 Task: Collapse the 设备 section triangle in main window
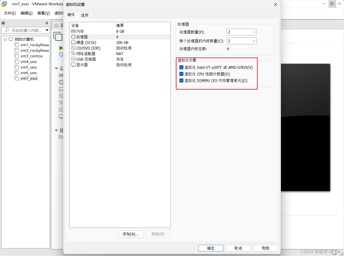click(56, 69)
